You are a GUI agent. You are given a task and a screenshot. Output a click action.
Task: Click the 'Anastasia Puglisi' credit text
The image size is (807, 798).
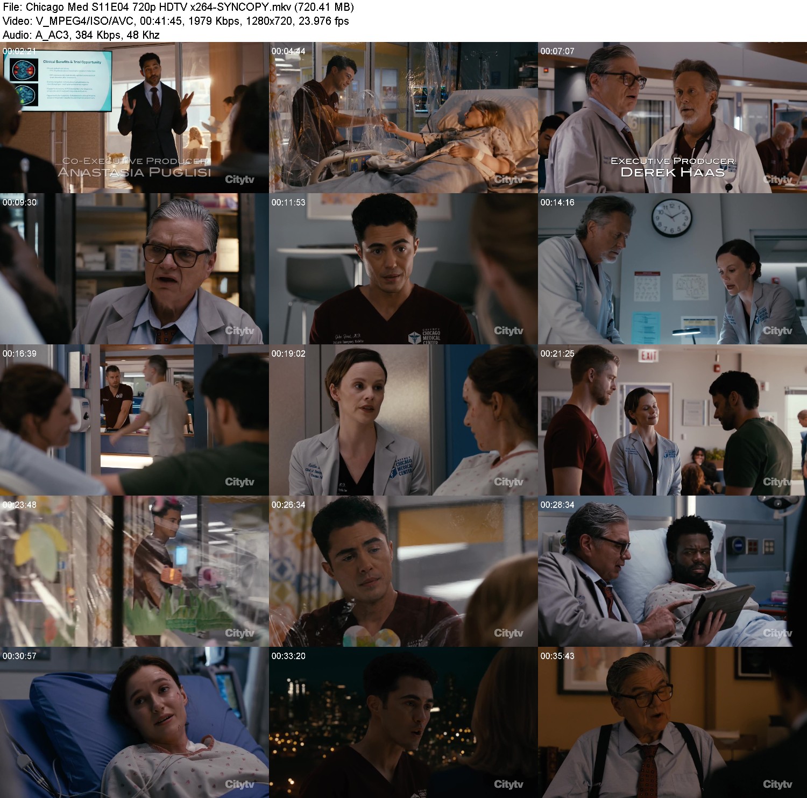pos(134,172)
